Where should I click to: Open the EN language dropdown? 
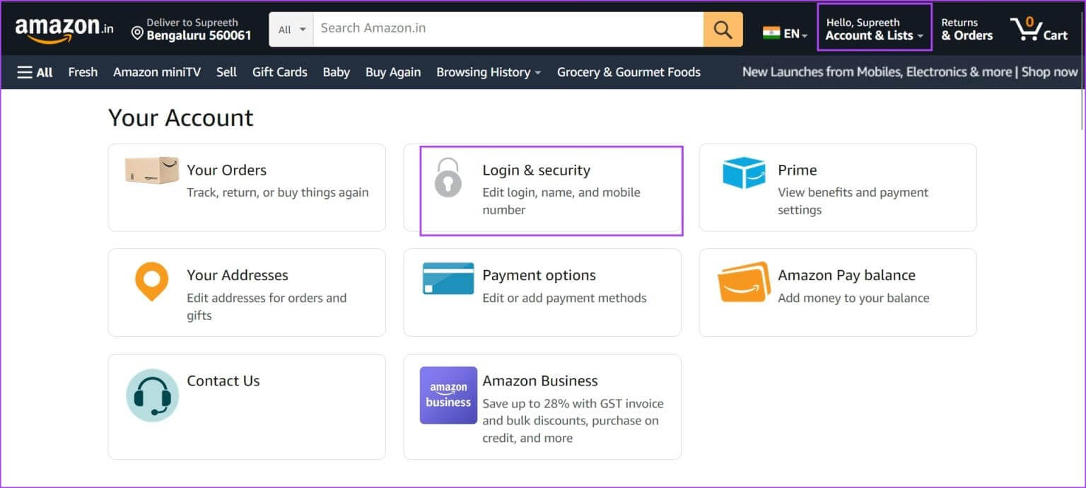(x=795, y=33)
